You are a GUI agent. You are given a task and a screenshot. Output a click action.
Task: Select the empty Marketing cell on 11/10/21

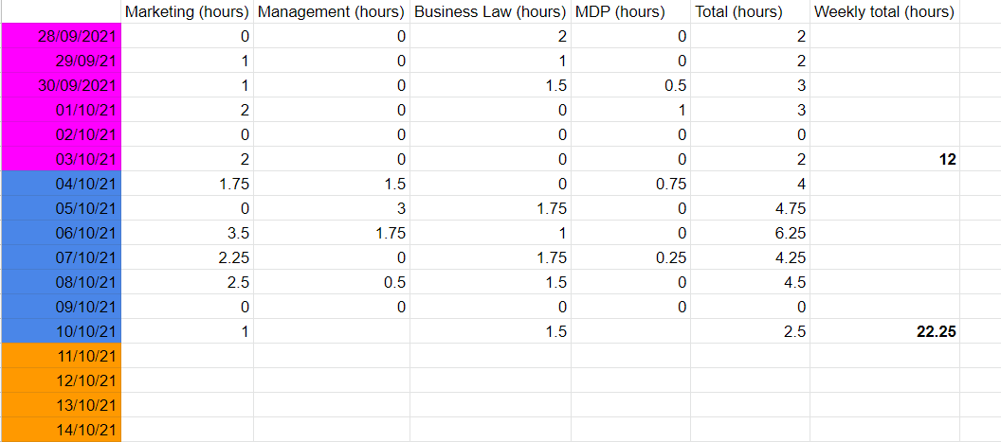(x=187, y=355)
